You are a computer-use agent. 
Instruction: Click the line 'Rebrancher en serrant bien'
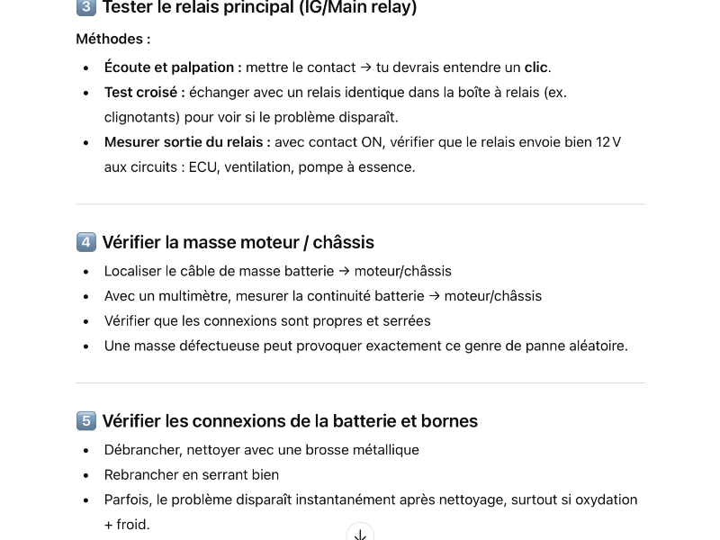click(192, 474)
